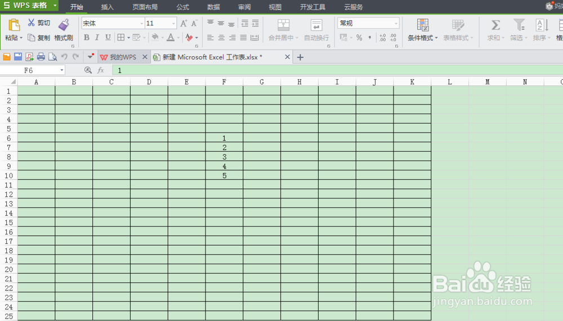Screen dimensions: 563x321
Task: Increase decimal places icon
Action: tap(382, 38)
